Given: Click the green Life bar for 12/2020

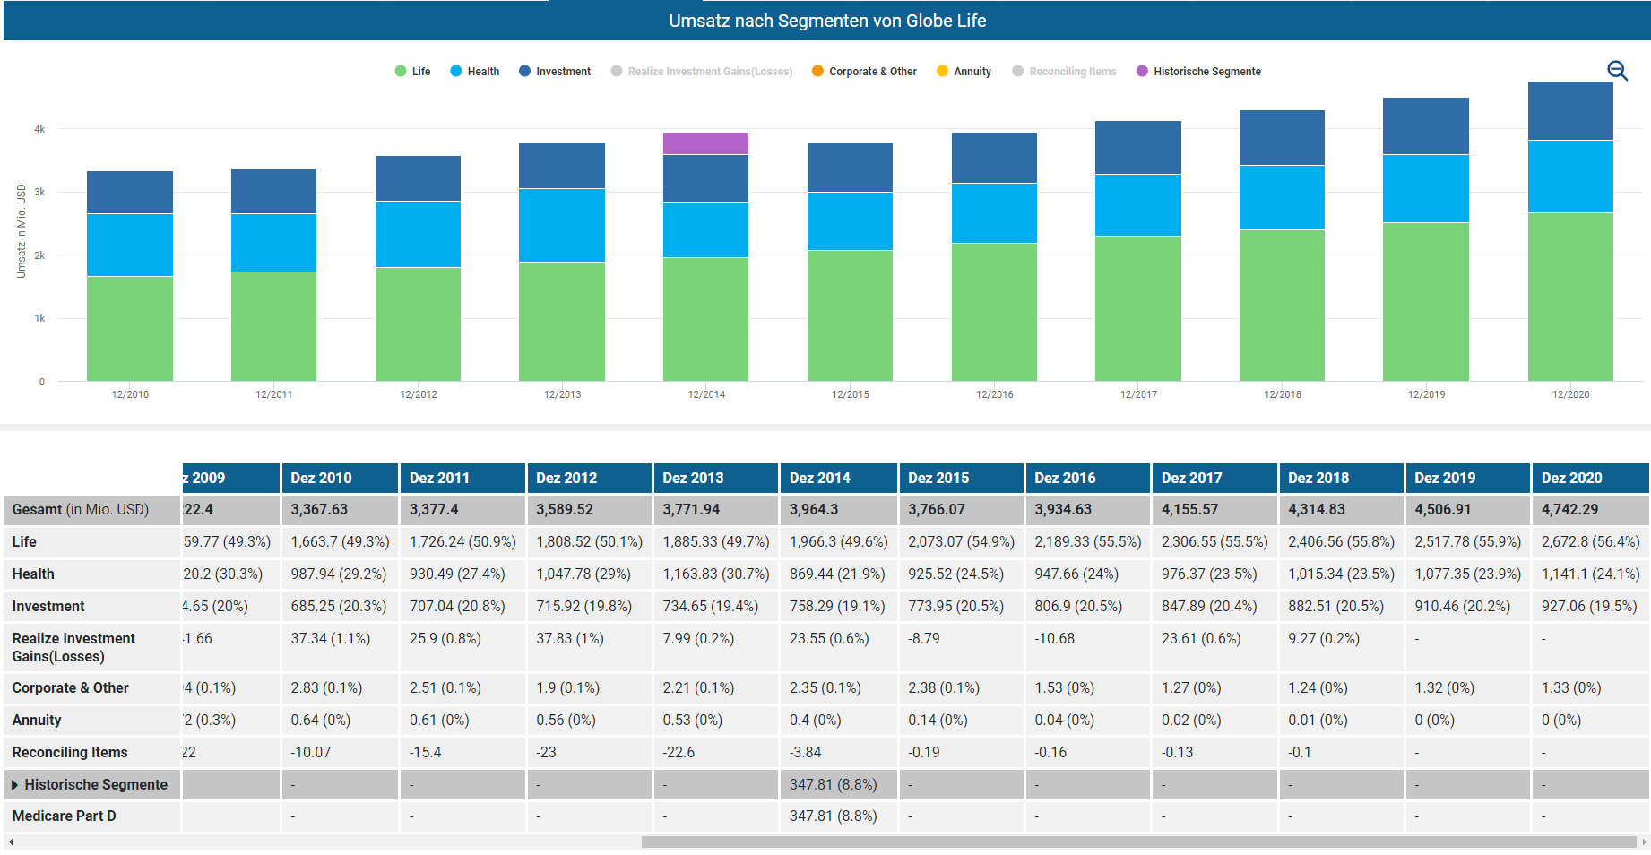Looking at the screenshot, I should point(1570,296).
